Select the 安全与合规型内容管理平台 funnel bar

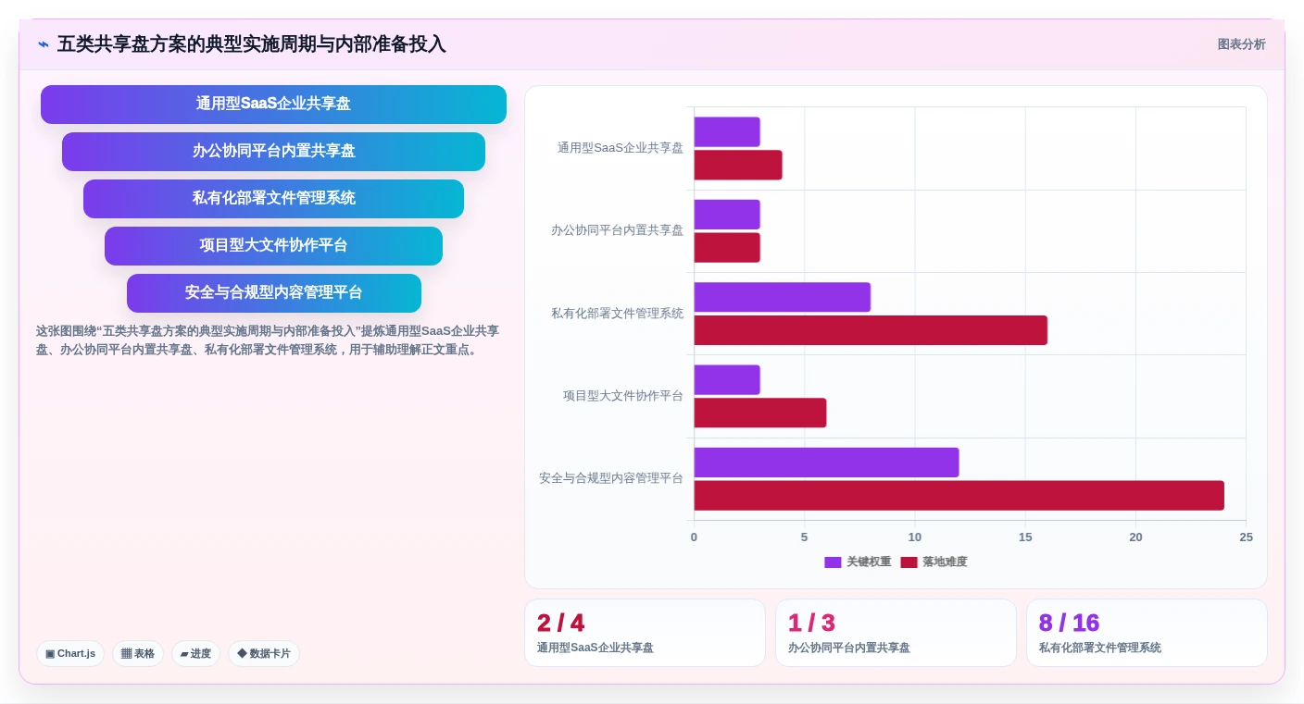click(x=273, y=292)
